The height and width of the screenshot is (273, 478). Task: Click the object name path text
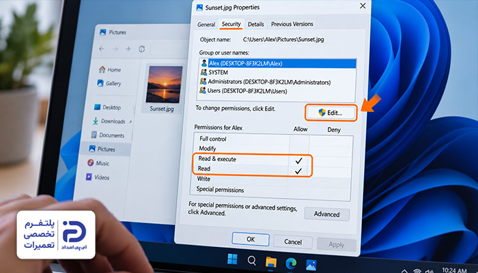(283, 40)
